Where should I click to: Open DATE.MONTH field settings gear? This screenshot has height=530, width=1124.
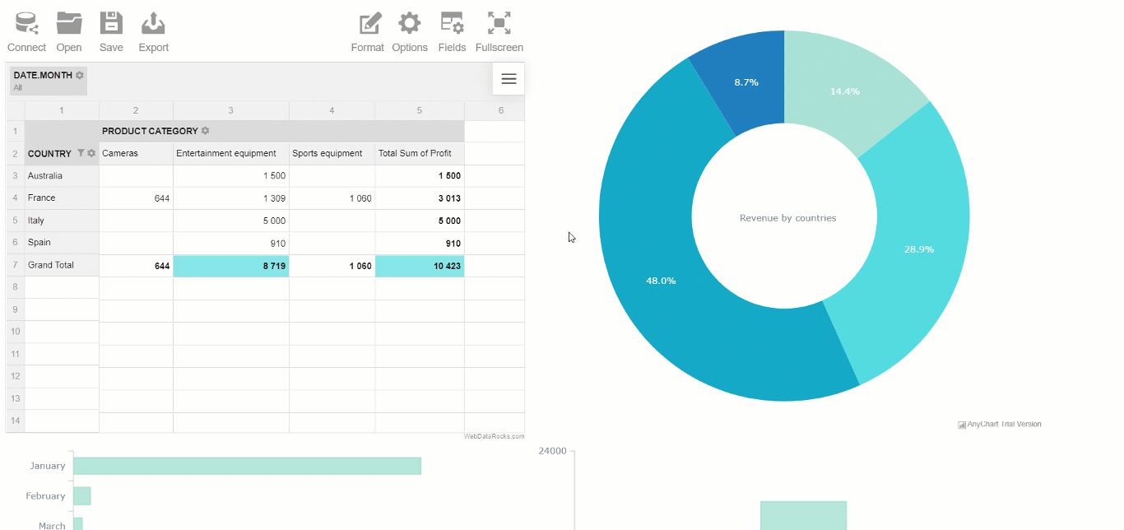tap(80, 75)
